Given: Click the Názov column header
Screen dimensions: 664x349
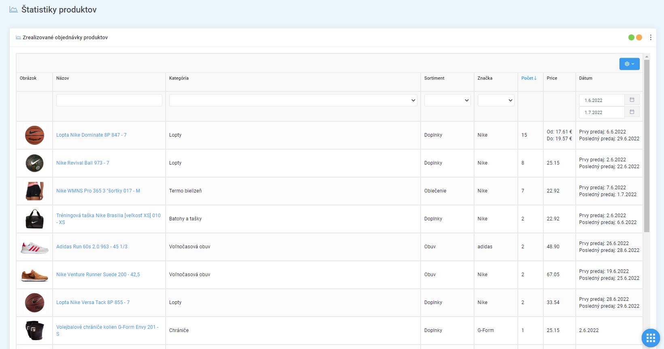Looking at the screenshot, I should coord(63,78).
